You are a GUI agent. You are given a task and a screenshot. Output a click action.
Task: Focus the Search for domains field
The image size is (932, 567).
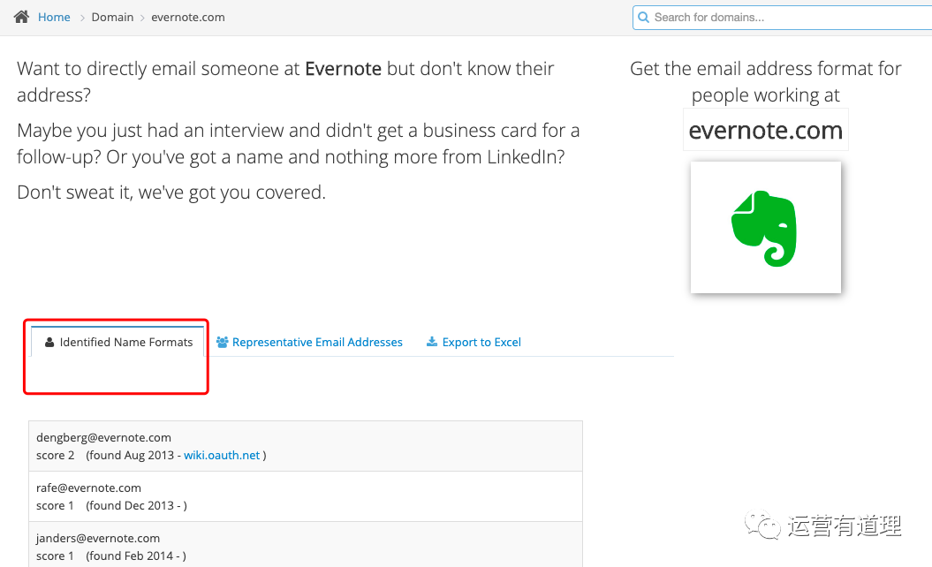pos(782,18)
